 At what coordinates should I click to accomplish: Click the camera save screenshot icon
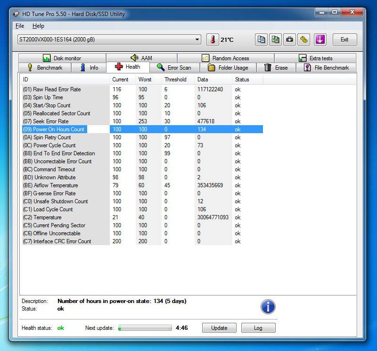pos(289,40)
